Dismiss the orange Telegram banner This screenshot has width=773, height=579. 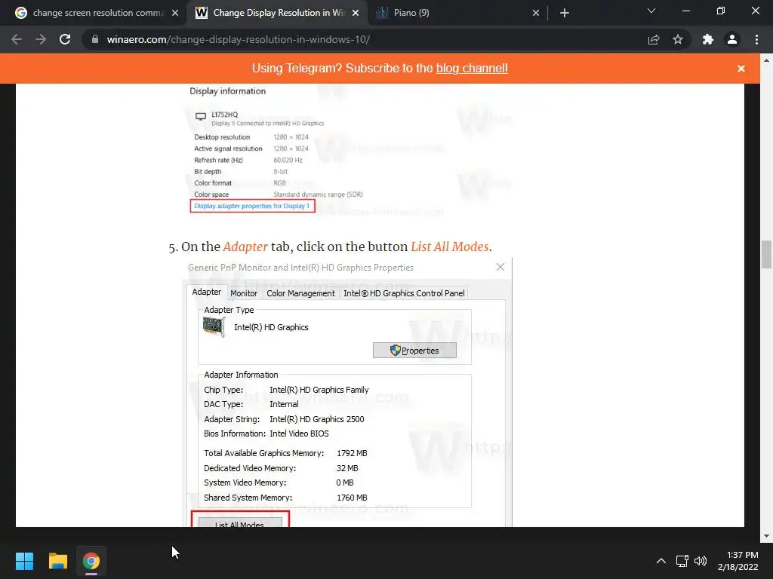coord(741,69)
